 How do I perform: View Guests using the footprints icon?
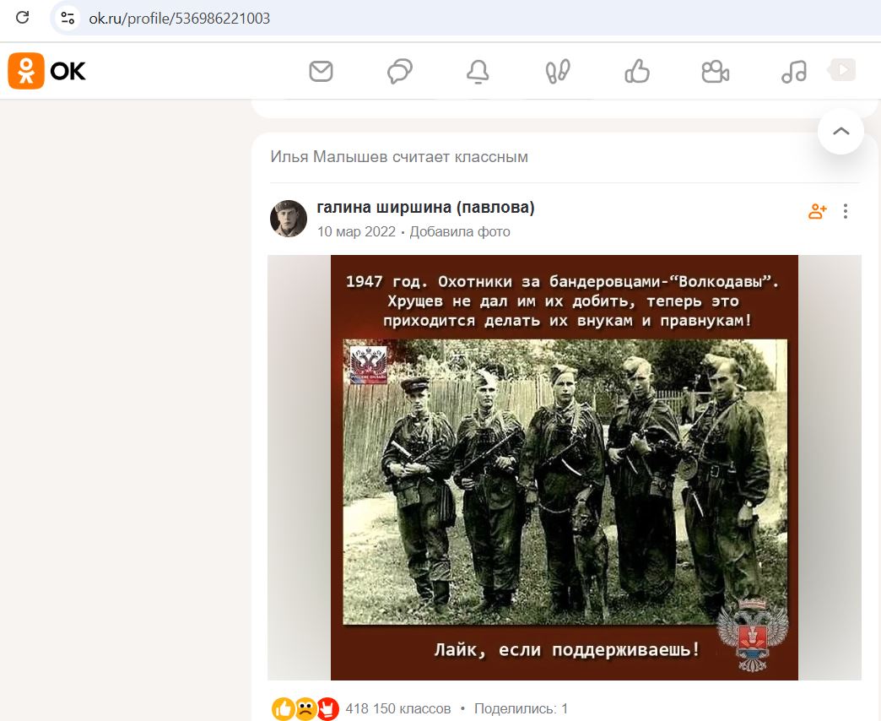pyautogui.click(x=558, y=71)
